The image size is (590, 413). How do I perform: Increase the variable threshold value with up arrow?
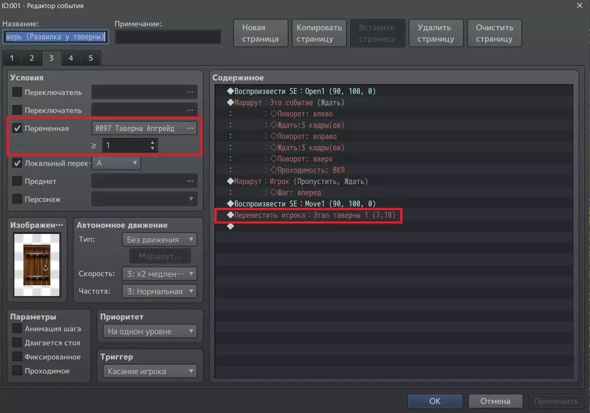tap(153, 142)
